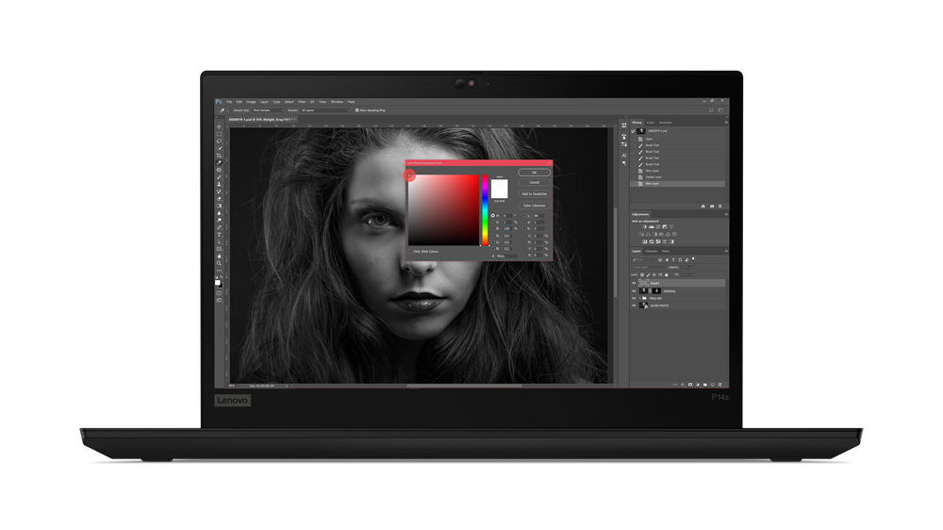Viewport: 943px width, 530px height.
Task: Hide the ORIGINAL layer using its eye icon
Action: click(x=634, y=291)
